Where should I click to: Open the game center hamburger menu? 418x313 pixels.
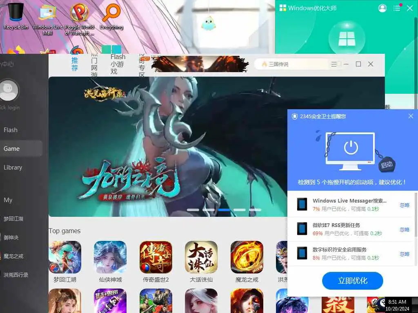[334, 64]
